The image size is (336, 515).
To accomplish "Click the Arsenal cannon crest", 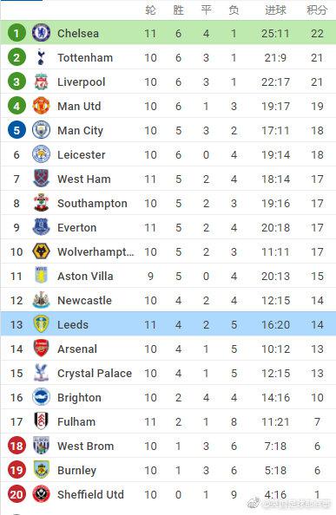I will coord(41,349).
